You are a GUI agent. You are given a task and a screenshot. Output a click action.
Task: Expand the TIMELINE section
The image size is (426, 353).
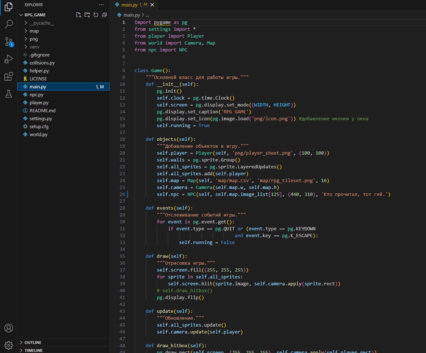coord(34,350)
